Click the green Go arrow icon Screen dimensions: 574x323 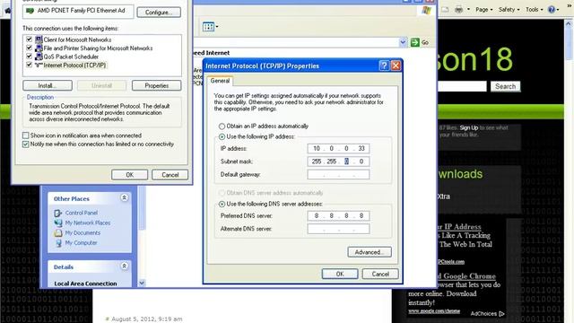414,42
